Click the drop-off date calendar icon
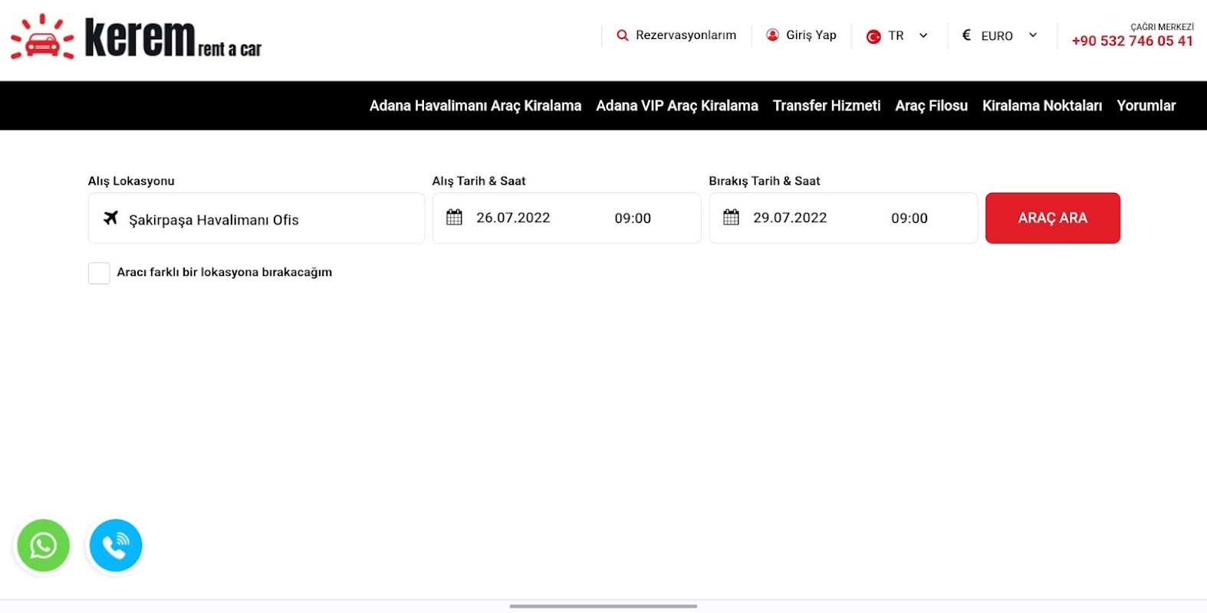The width and height of the screenshot is (1207, 613). click(x=732, y=218)
